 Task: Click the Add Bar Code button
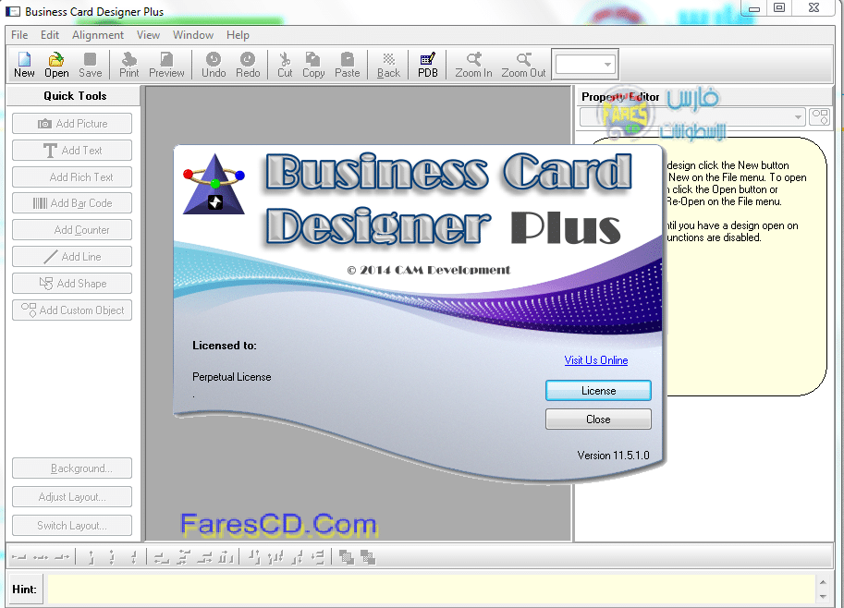[72, 203]
